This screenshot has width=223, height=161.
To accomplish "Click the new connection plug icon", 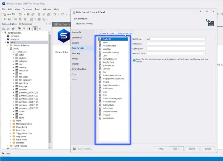I will pos(19,29).
